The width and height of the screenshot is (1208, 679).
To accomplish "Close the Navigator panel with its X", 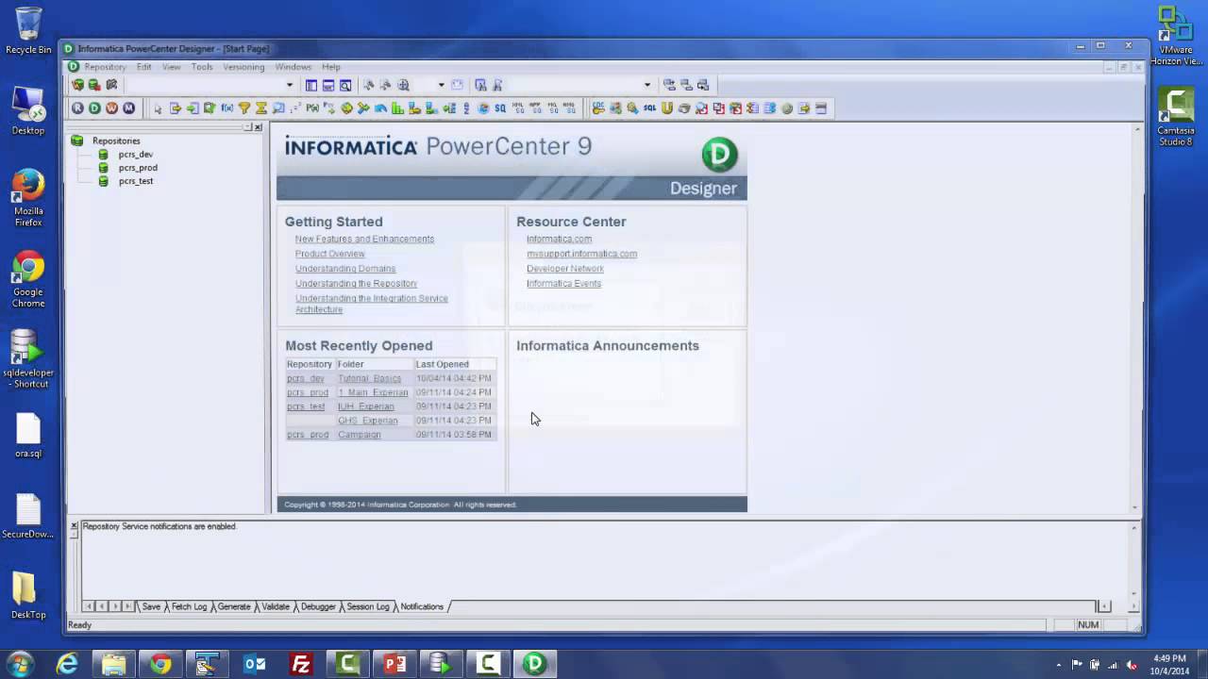I will pyautogui.click(x=258, y=127).
